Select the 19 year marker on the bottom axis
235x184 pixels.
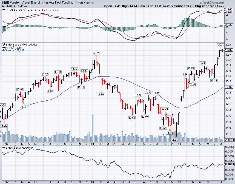coord(179,182)
